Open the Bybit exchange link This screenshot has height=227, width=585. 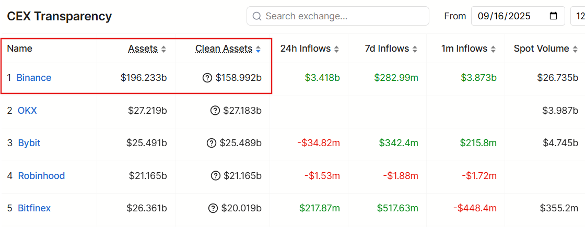click(29, 143)
